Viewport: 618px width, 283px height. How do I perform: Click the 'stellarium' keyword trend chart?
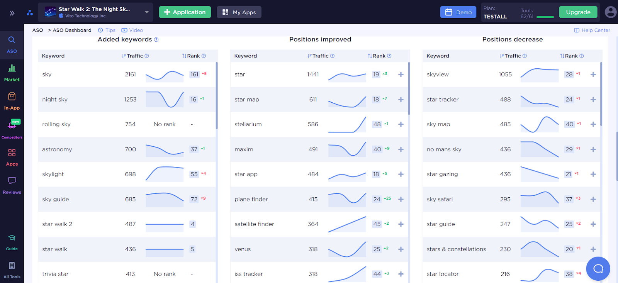(x=347, y=124)
